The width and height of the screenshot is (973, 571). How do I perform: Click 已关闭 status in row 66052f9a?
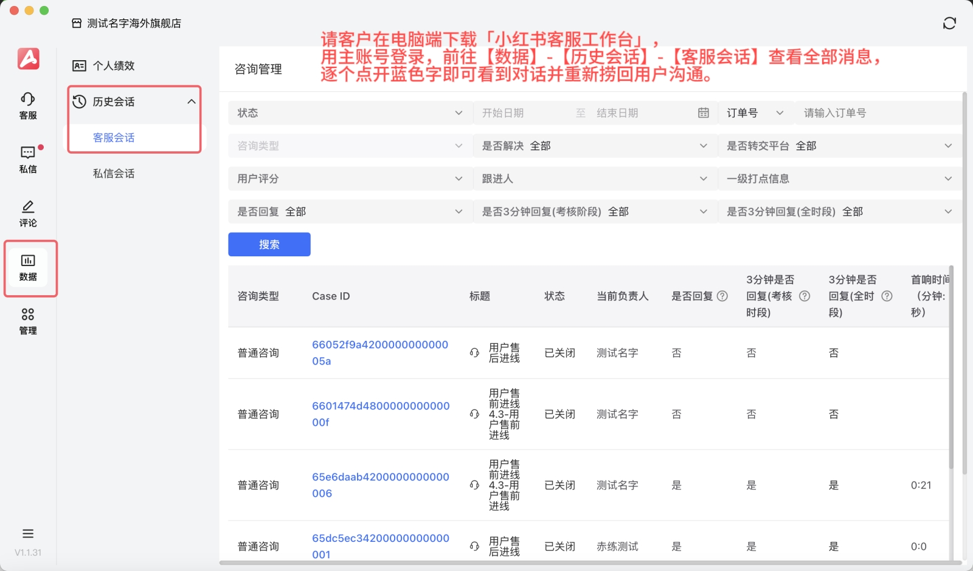click(x=559, y=353)
